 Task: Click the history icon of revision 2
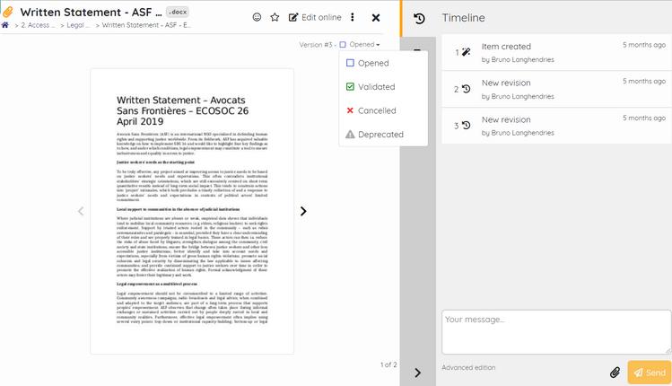tap(467, 89)
